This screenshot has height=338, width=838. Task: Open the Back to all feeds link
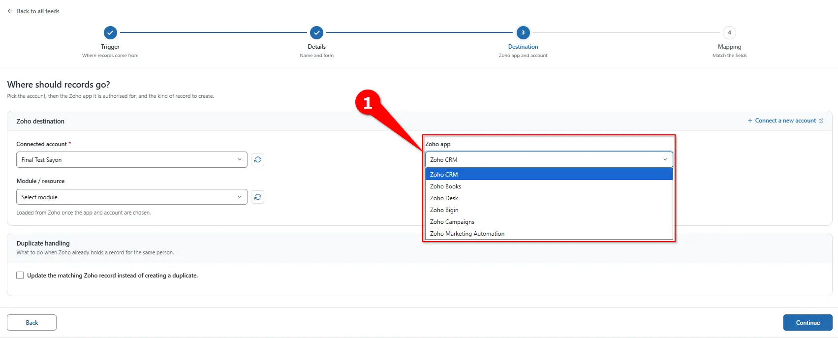[x=38, y=11]
